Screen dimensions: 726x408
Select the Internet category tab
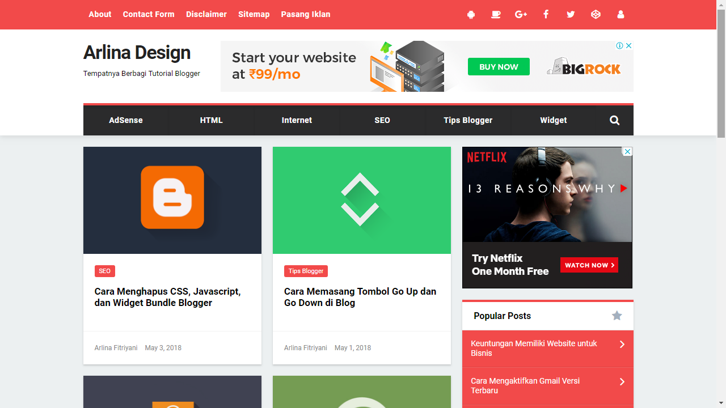tap(297, 120)
